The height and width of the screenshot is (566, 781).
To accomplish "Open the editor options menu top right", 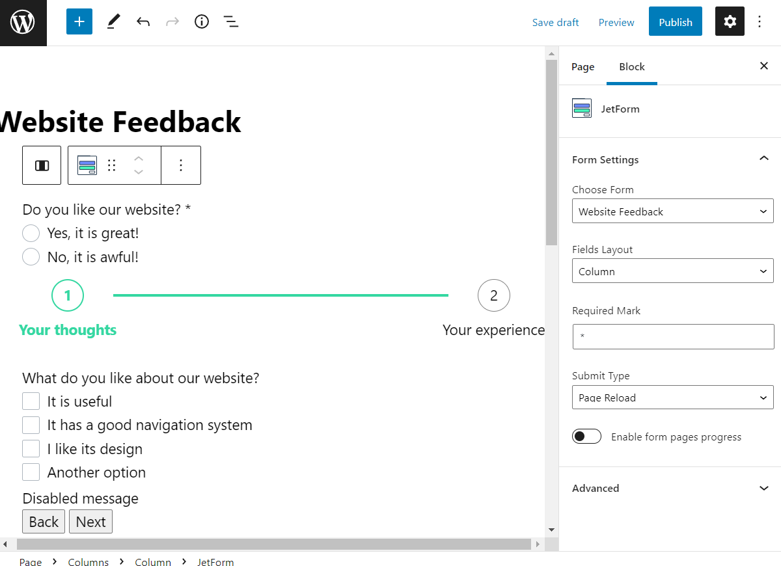I will (760, 21).
